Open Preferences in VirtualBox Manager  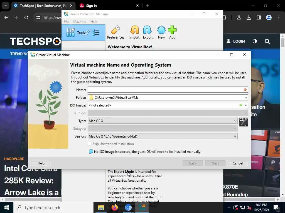tap(116, 32)
